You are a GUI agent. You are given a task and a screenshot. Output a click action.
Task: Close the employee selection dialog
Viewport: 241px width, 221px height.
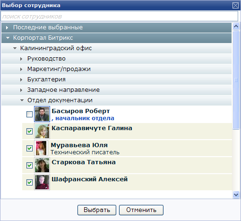pos(235,6)
